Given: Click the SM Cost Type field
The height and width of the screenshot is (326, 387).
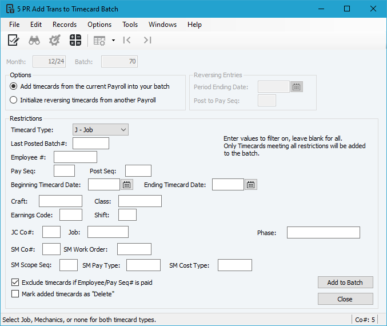Looking at the screenshot, I should (x=235, y=265).
